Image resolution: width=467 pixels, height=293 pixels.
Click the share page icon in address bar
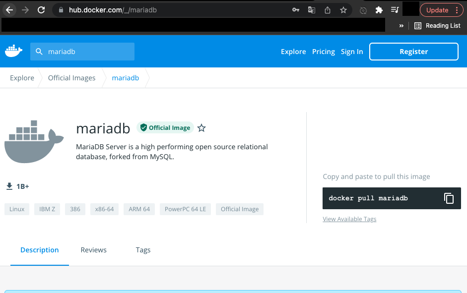(x=328, y=10)
